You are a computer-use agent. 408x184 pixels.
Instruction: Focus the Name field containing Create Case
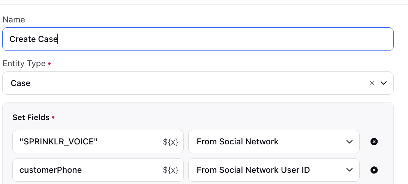tap(198, 39)
